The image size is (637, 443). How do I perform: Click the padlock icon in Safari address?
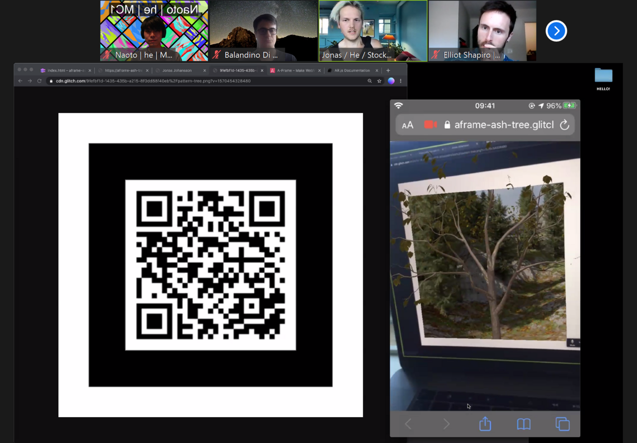click(447, 125)
